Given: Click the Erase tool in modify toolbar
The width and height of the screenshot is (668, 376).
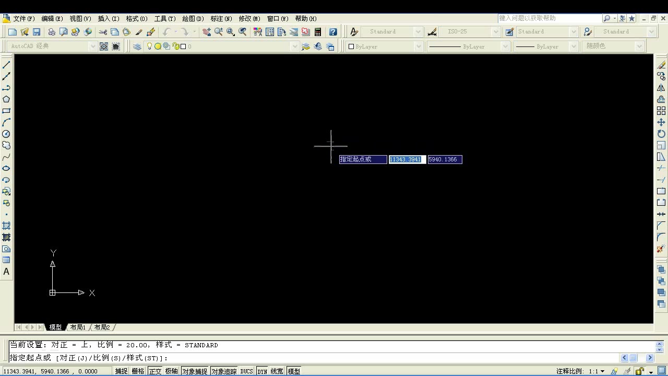Looking at the screenshot, I should (x=661, y=65).
